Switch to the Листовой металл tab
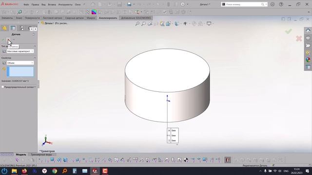 tap(53, 18)
